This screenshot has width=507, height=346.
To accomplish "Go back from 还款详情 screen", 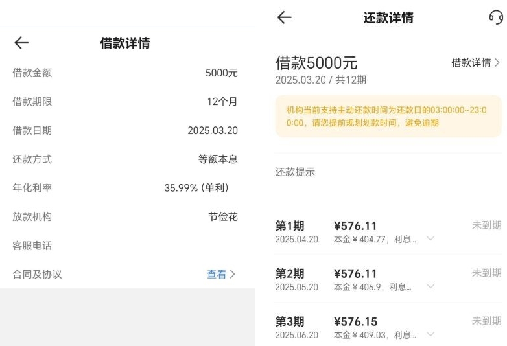I will [285, 17].
